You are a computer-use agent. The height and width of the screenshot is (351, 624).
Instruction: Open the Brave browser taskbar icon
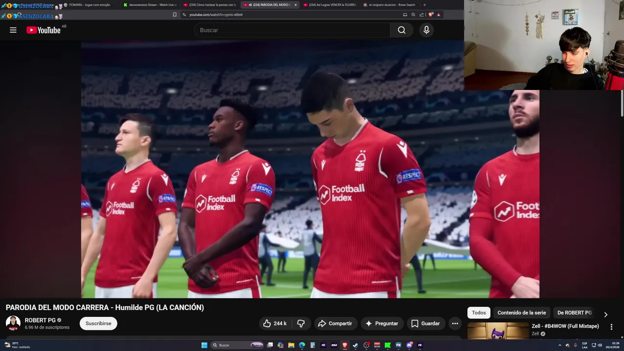pos(345,345)
